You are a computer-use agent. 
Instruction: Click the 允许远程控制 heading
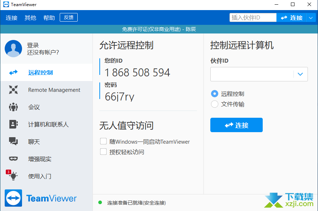[x=126, y=45]
